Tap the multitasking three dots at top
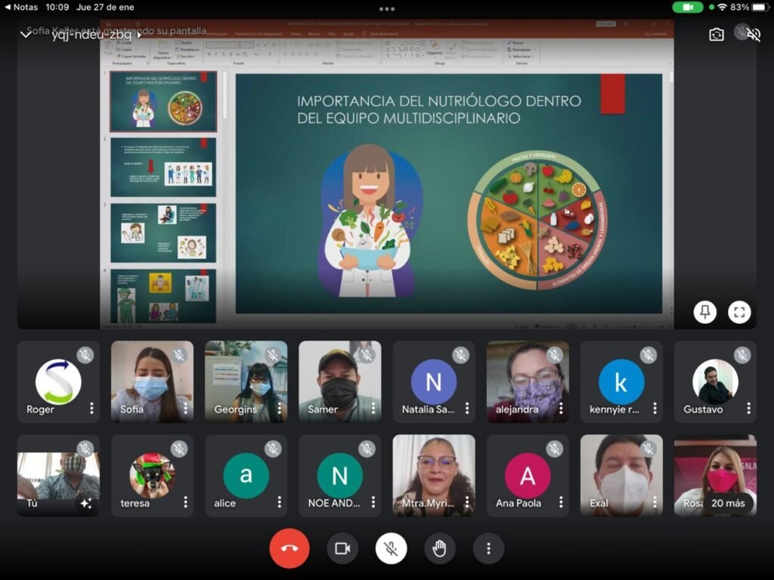 pyautogui.click(x=387, y=9)
